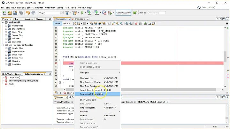Choose Toggle Line Breakpoint menu entry
Image resolution: width=230 pixels, height=129 pixels.
[97, 90]
